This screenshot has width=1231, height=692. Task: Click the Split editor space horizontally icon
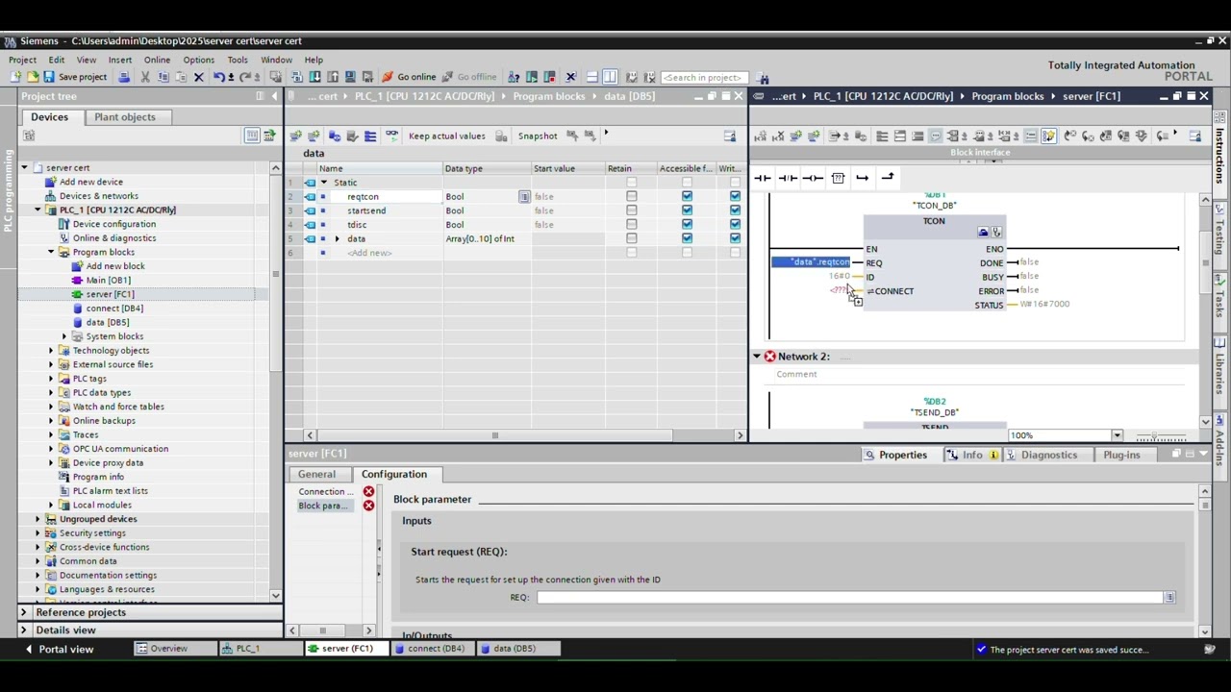[x=591, y=77]
